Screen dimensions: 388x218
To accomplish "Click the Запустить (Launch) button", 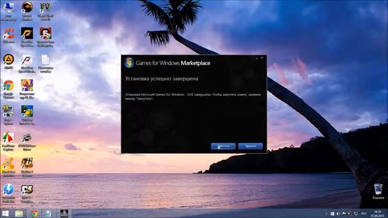I will point(223,147).
